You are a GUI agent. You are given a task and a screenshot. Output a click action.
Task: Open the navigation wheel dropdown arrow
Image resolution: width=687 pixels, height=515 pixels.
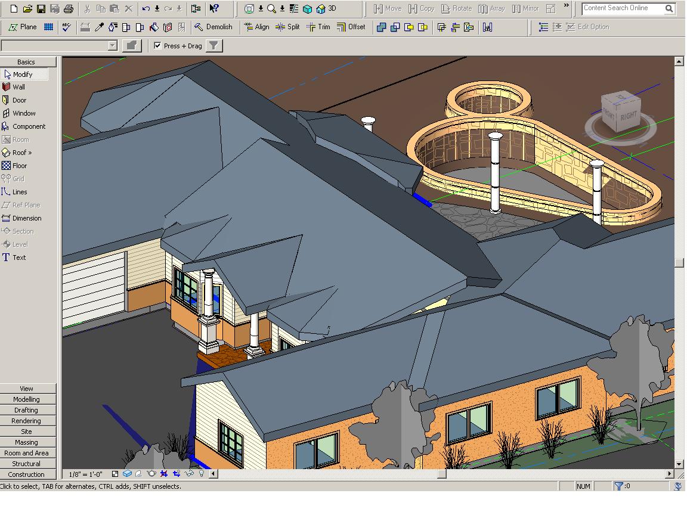pos(261,9)
